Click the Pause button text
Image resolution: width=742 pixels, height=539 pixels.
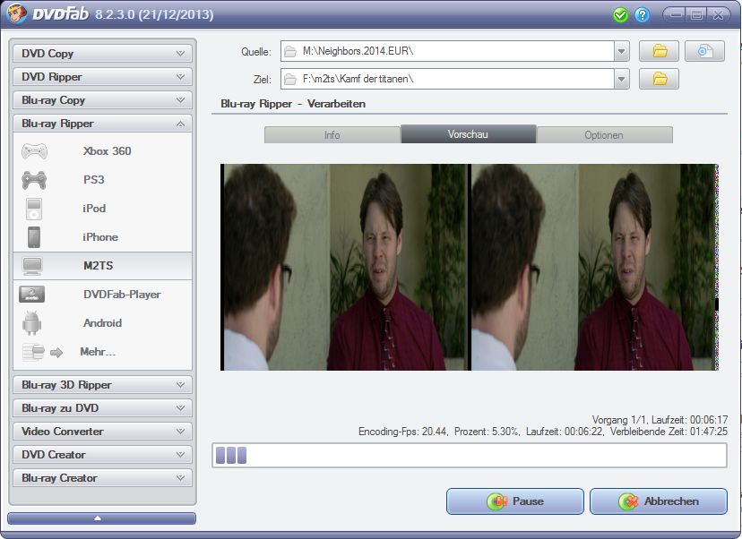click(x=528, y=501)
